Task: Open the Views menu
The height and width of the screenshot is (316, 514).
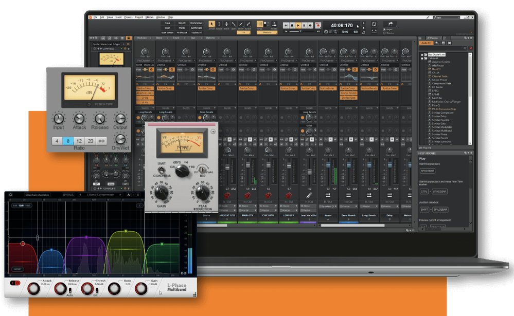Action: point(110,17)
